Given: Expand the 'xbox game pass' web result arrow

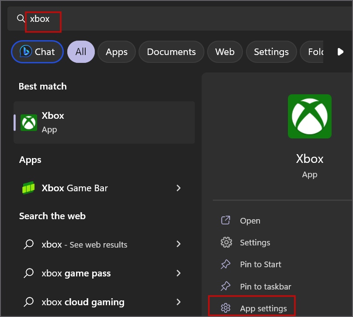Looking at the screenshot, I should [178, 273].
